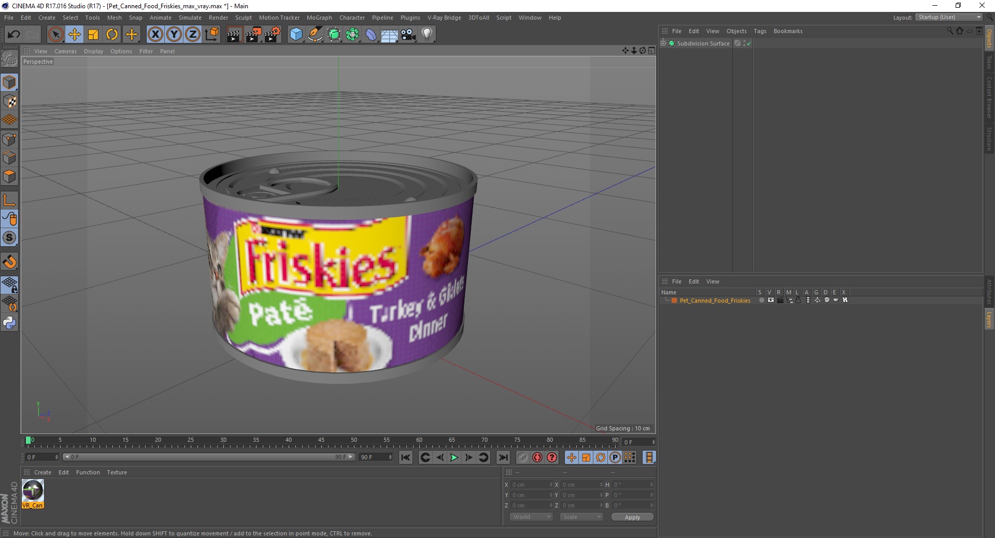Switch to Points mode
The height and width of the screenshot is (538, 995).
(9, 139)
